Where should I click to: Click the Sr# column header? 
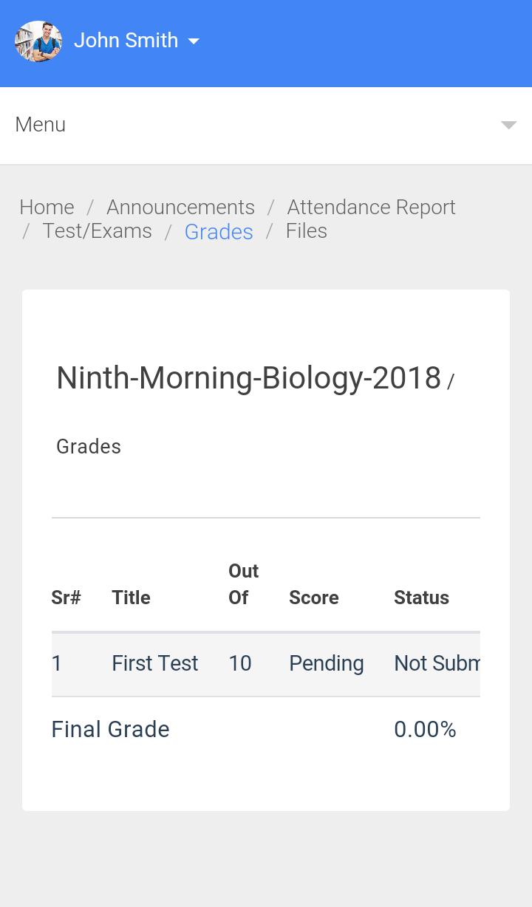point(66,598)
